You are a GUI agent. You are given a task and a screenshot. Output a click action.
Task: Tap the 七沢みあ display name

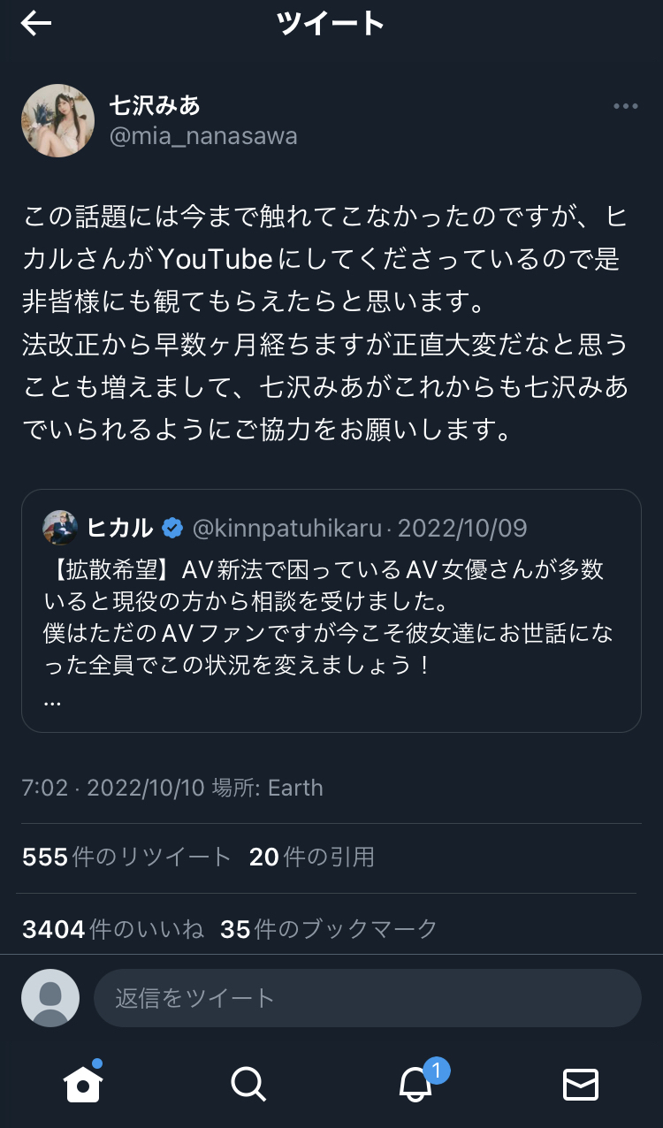[x=155, y=106]
